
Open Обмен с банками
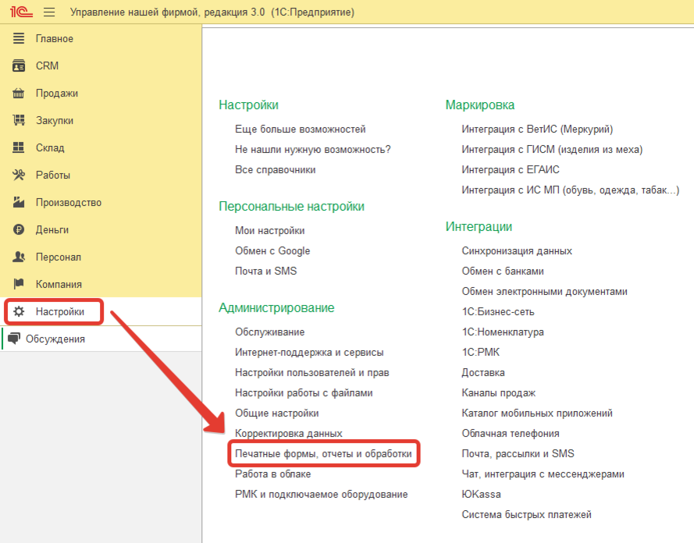click(503, 271)
